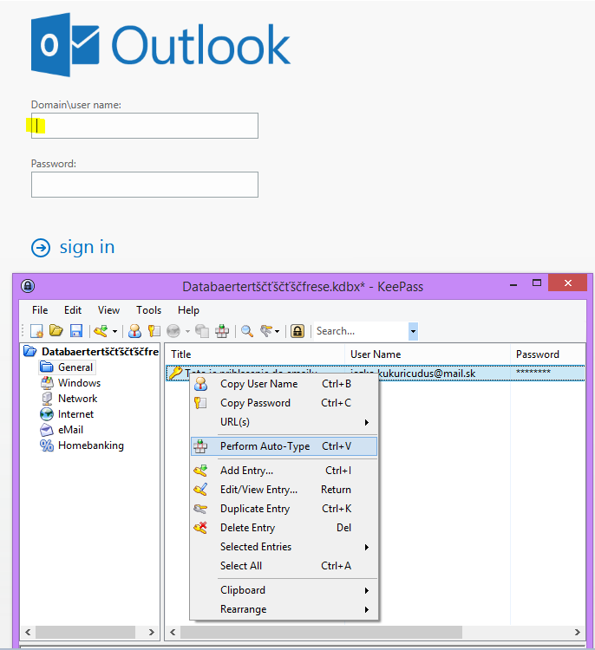Open the Tools menu
This screenshot has height=650, width=595.
[x=148, y=310]
